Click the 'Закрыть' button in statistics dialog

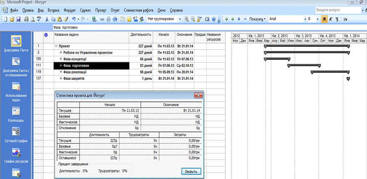[191, 171]
